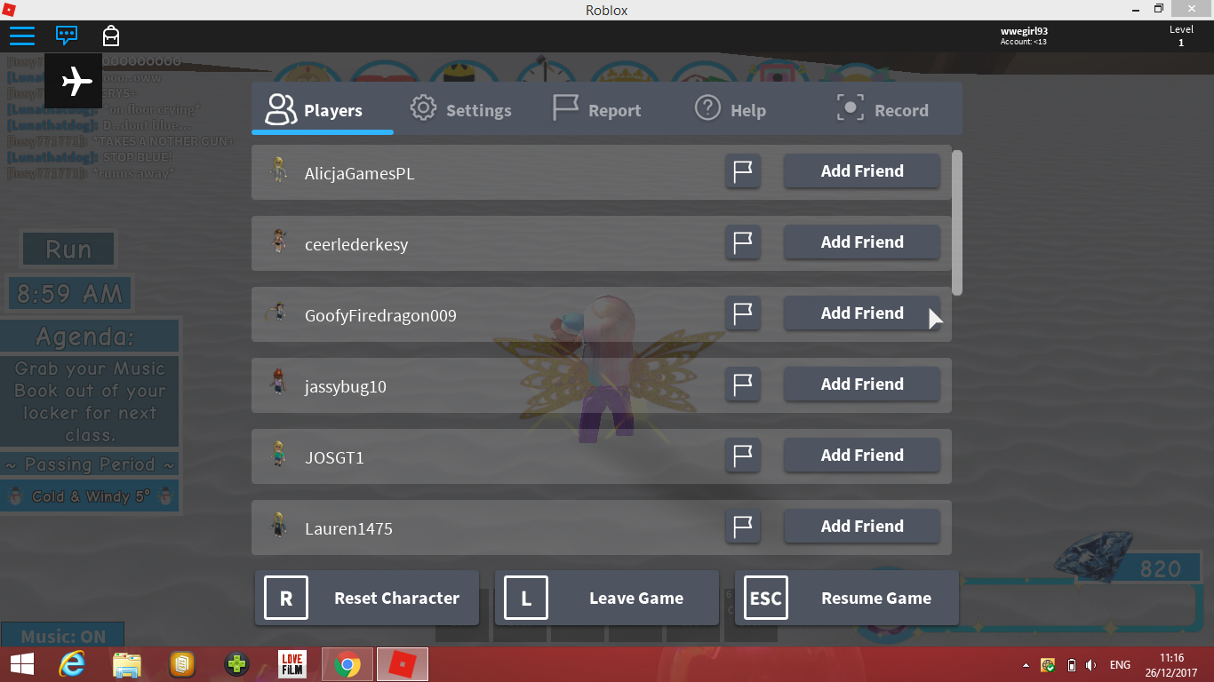Show hidden system tray icons
Viewport: 1214px width, 682px height.
pyautogui.click(x=1026, y=665)
